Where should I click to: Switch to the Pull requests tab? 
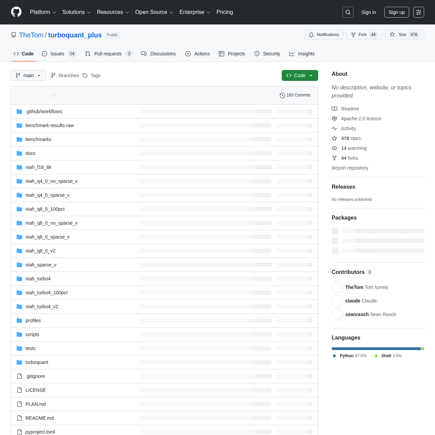tap(108, 54)
